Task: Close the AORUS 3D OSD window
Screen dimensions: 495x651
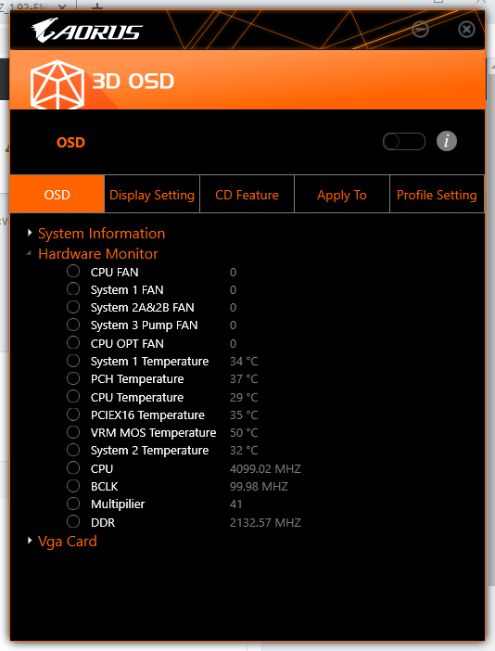Action: tap(466, 30)
